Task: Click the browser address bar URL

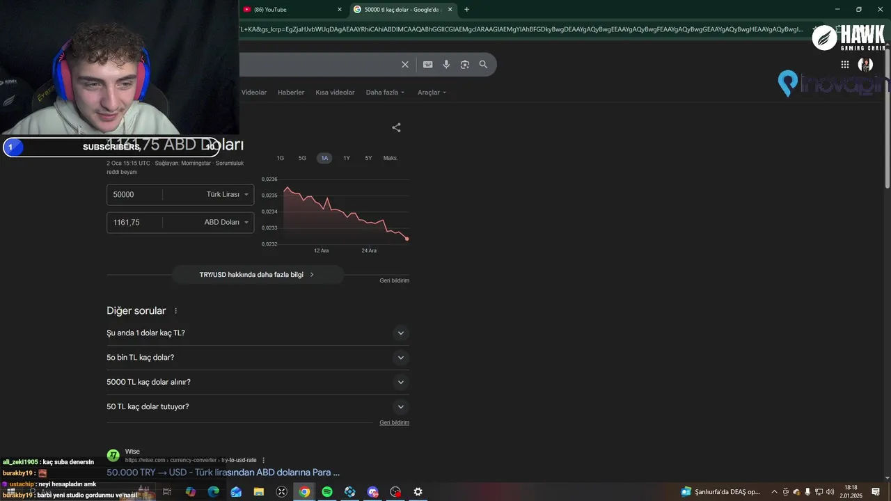Action: (x=522, y=29)
